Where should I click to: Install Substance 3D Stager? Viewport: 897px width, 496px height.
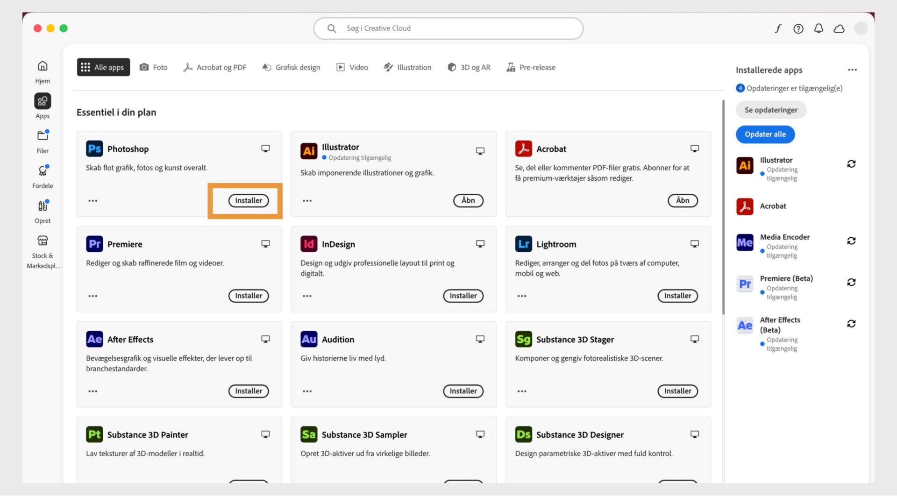(x=677, y=391)
